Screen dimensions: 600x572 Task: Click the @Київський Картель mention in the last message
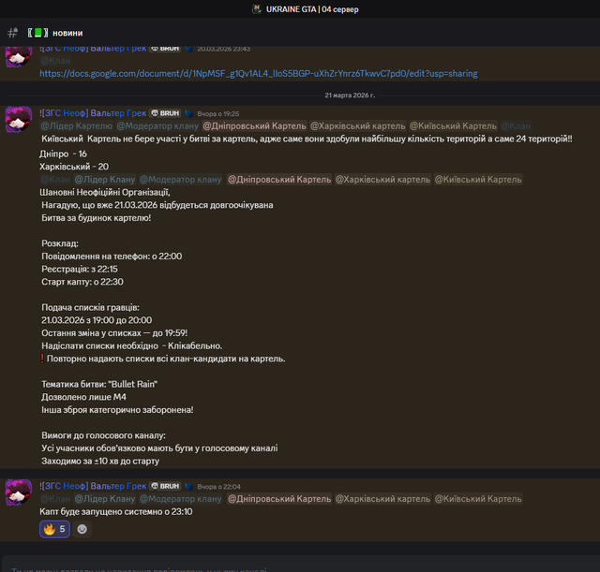[478, 499]
